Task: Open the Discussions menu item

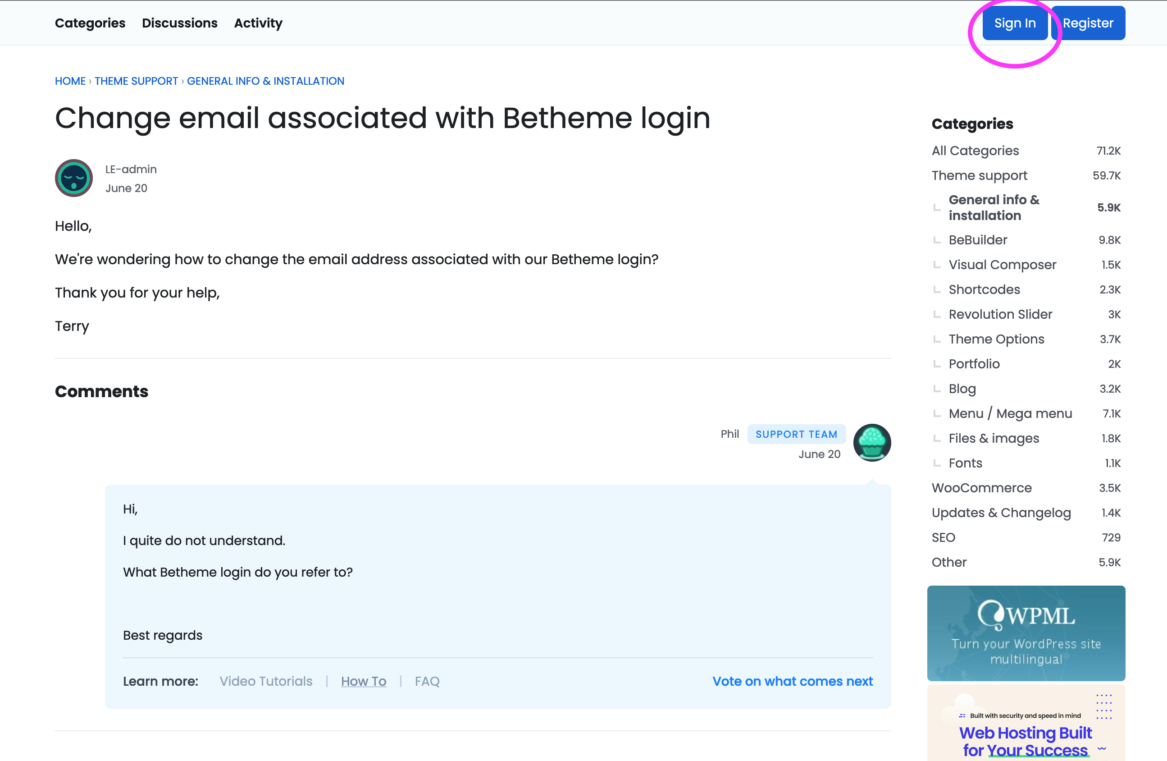Action: pyautogui.click(x=179, y=23)
